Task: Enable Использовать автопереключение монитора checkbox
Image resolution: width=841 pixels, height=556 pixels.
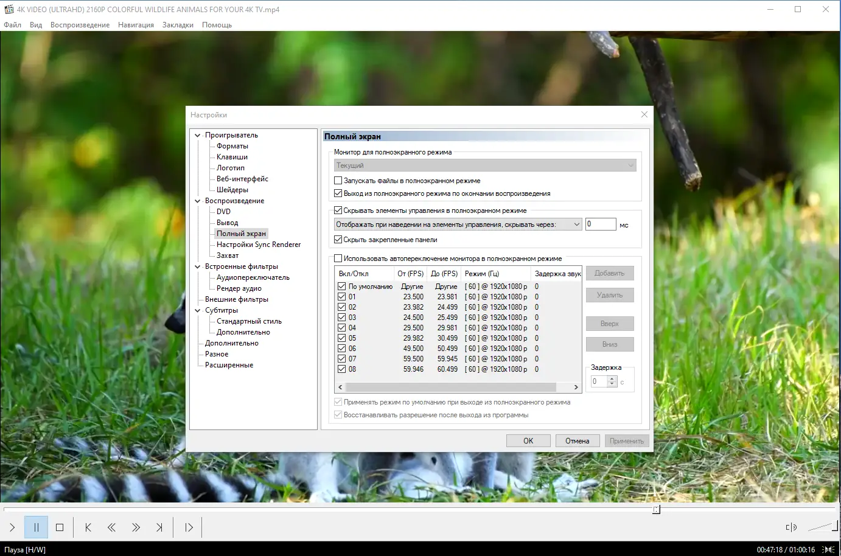Action: click(338, 259)
